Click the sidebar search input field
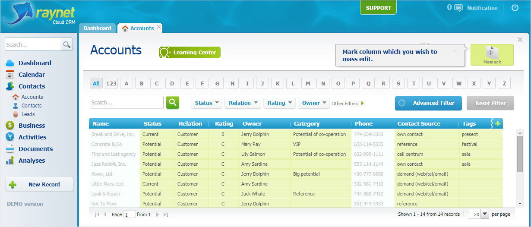This screenshot has height=227, width=531. pyautogui.click(x=33, y=44)
